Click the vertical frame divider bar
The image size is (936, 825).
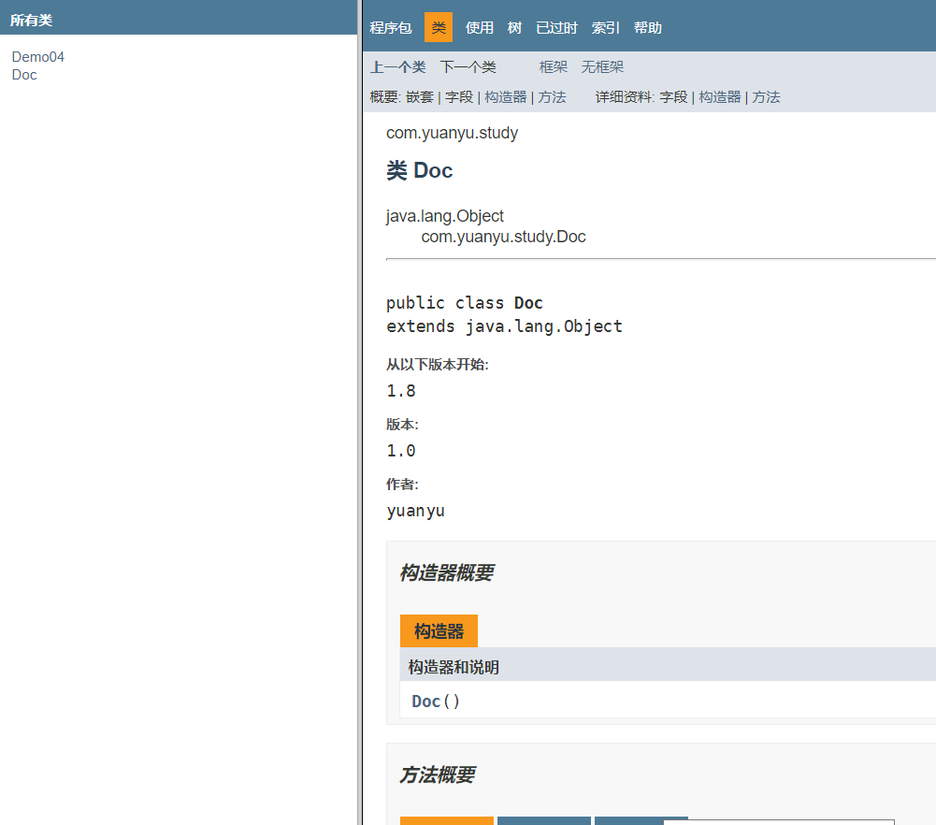[x=360, y=412]
